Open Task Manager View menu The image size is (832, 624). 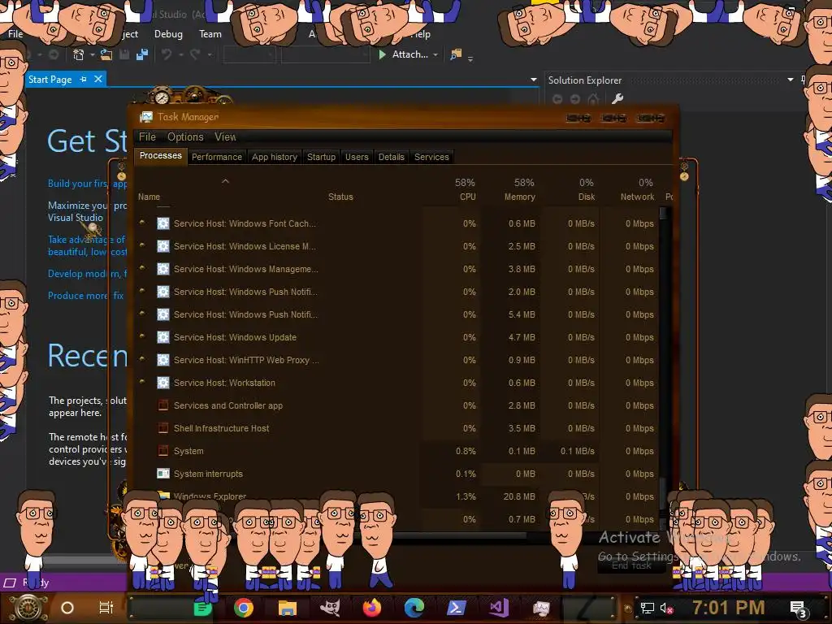(225, 136)
